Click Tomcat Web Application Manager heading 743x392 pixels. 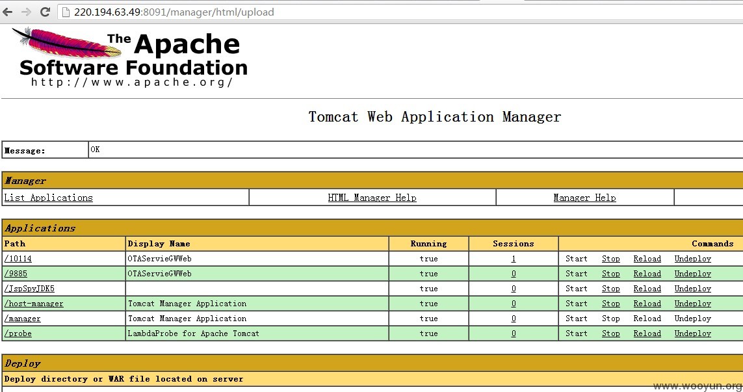click(x=434, y=116)
